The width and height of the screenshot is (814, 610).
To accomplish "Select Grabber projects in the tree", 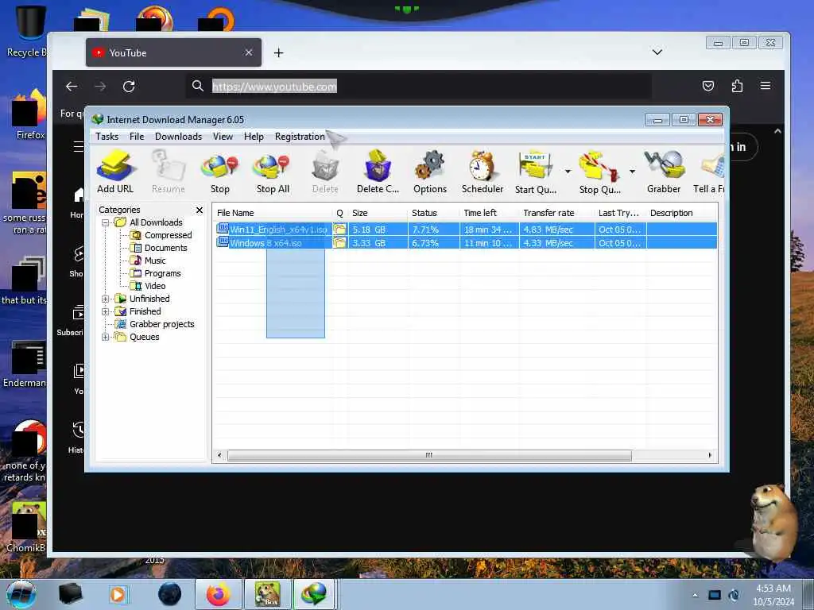I will coord(161,324).
